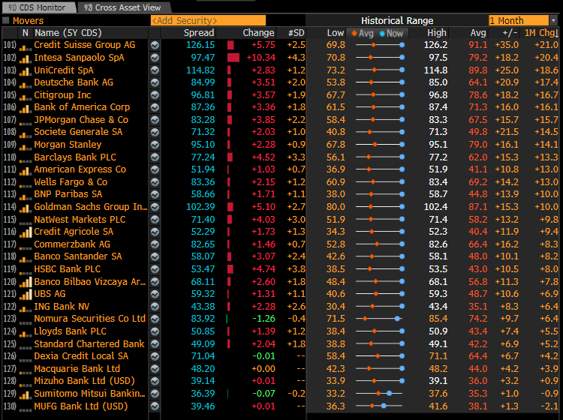Toggle the Movers checkbox
Viewport: 563px width, 420px height.
(x=6, y=20)
